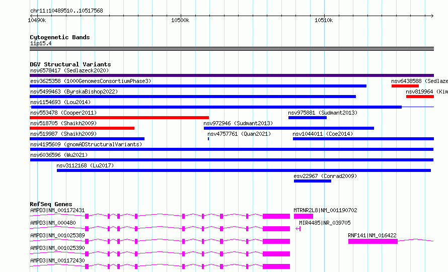Click the nsv518705 (Shaikh2009) label
This screenshot has width=448, height=272.
pos(63,123)
